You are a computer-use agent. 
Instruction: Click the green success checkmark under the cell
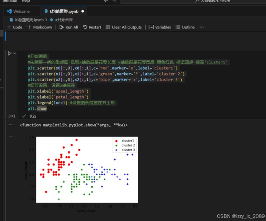24,116
